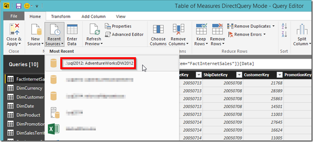Switch to the Home ribbon tab
Screen dimensions: 313x142
[35, 16]
